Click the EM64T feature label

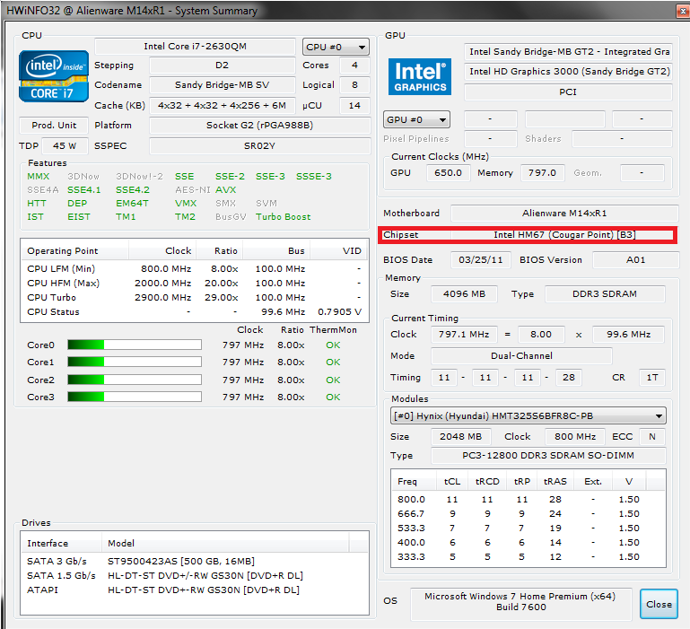click(x=132, y=204)
